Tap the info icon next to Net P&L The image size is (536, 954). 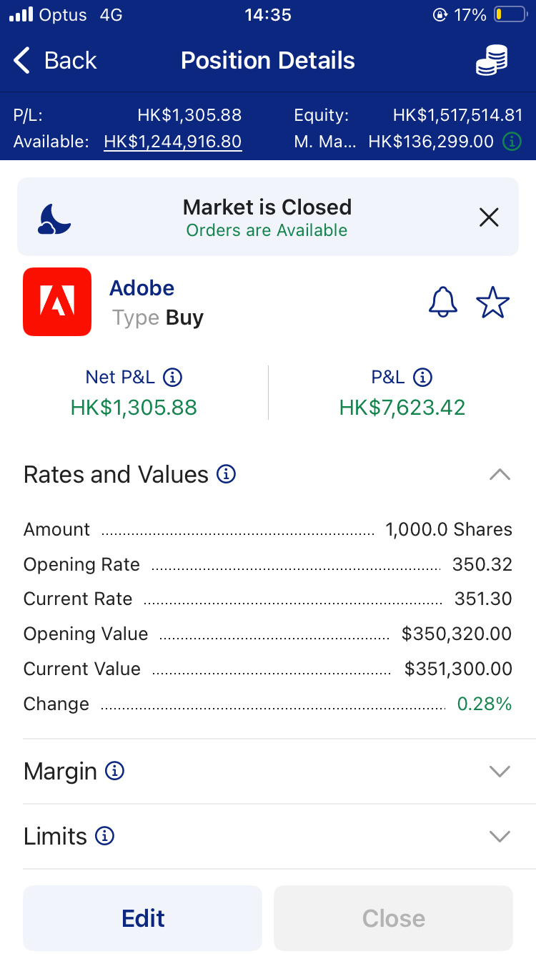172,377
